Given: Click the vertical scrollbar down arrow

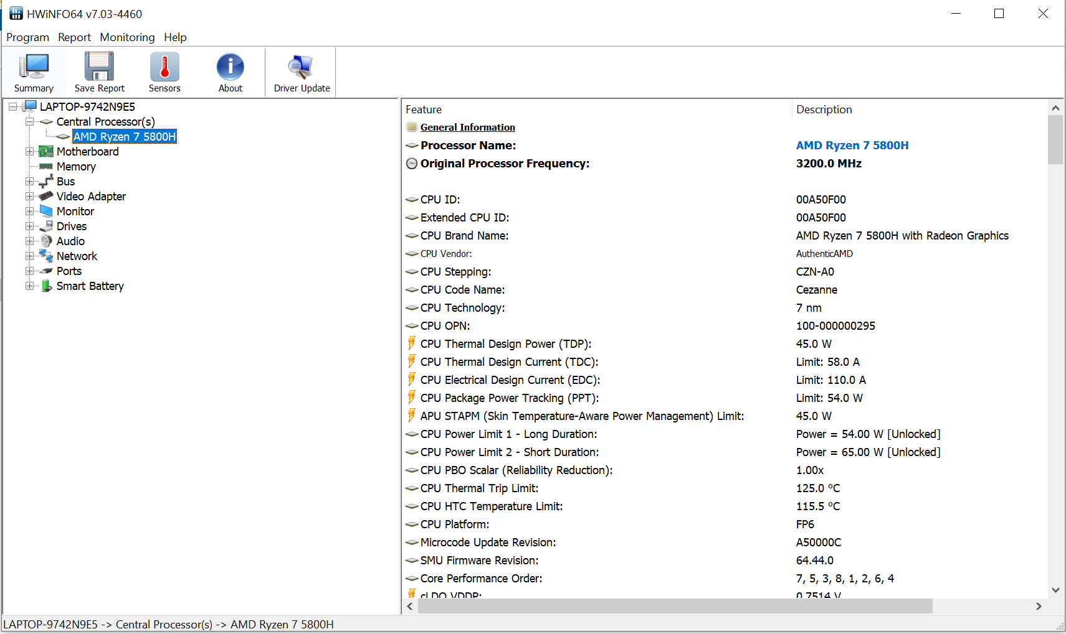Looking at the screenshot, I should tap(1055, 590).
